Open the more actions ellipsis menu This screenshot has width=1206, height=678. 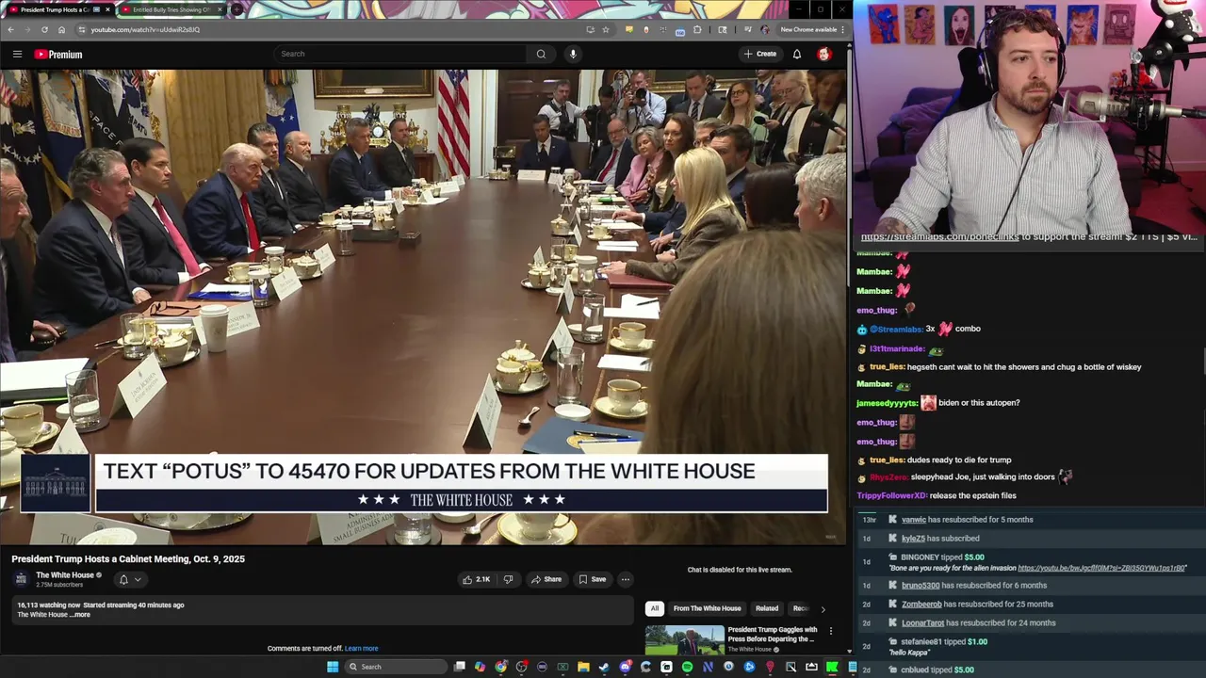[625, 579]
